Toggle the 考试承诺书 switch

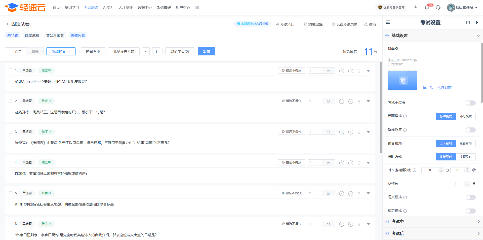(470, 103)
